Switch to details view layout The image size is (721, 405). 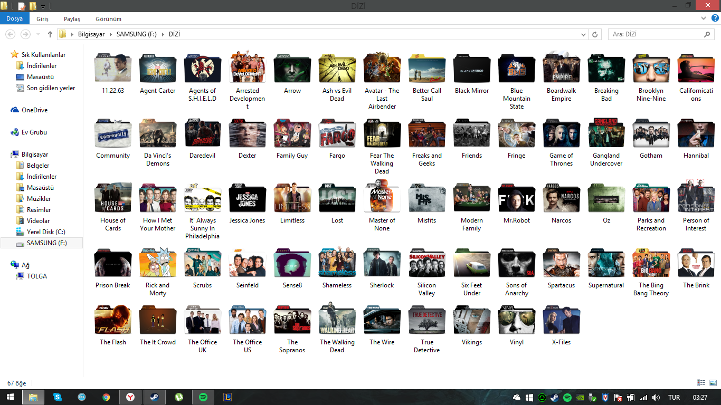click(x=701, y=383)
